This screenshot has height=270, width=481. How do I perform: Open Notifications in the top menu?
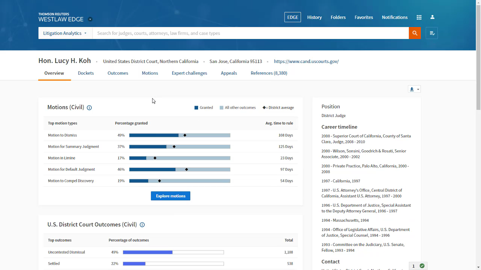(395, 17)
